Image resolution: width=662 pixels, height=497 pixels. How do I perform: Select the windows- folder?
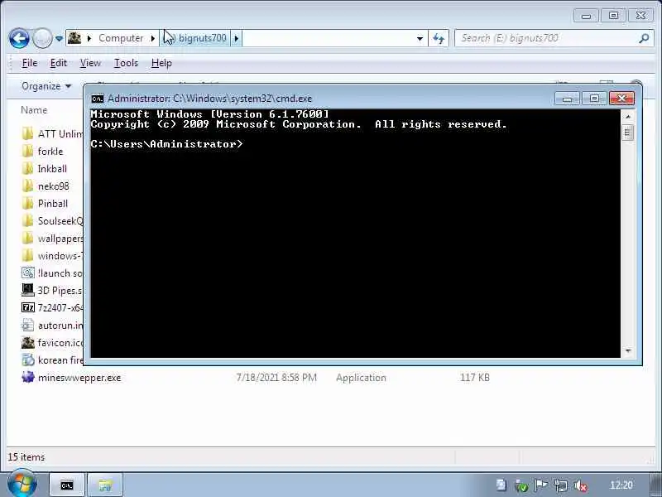click(52, 256)
